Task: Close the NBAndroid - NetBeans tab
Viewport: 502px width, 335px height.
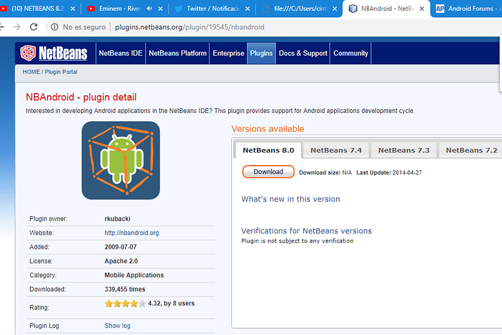Action: (x=422, y=9)
